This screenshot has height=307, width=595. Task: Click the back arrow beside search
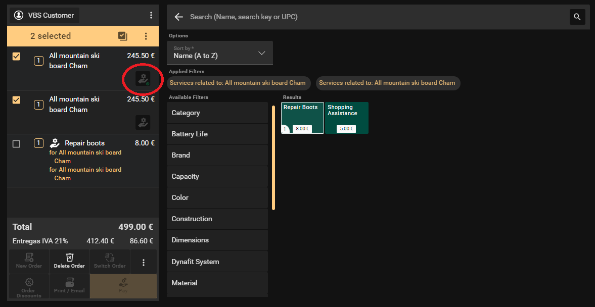click(x=178, y=17)
